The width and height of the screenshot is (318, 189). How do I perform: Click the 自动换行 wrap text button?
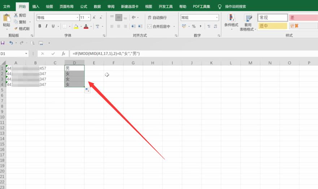(157, 18)
